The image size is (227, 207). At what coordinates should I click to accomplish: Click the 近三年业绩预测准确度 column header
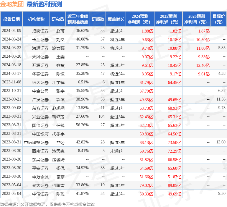(78, 19)
